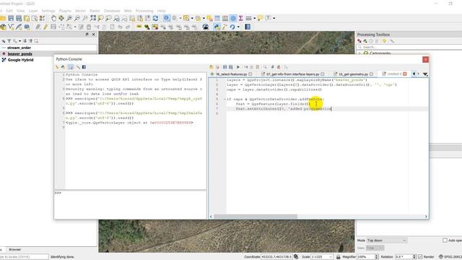Click the Rotation spin box arrows
Screen dimensions: 462x260
coord(414,257)
